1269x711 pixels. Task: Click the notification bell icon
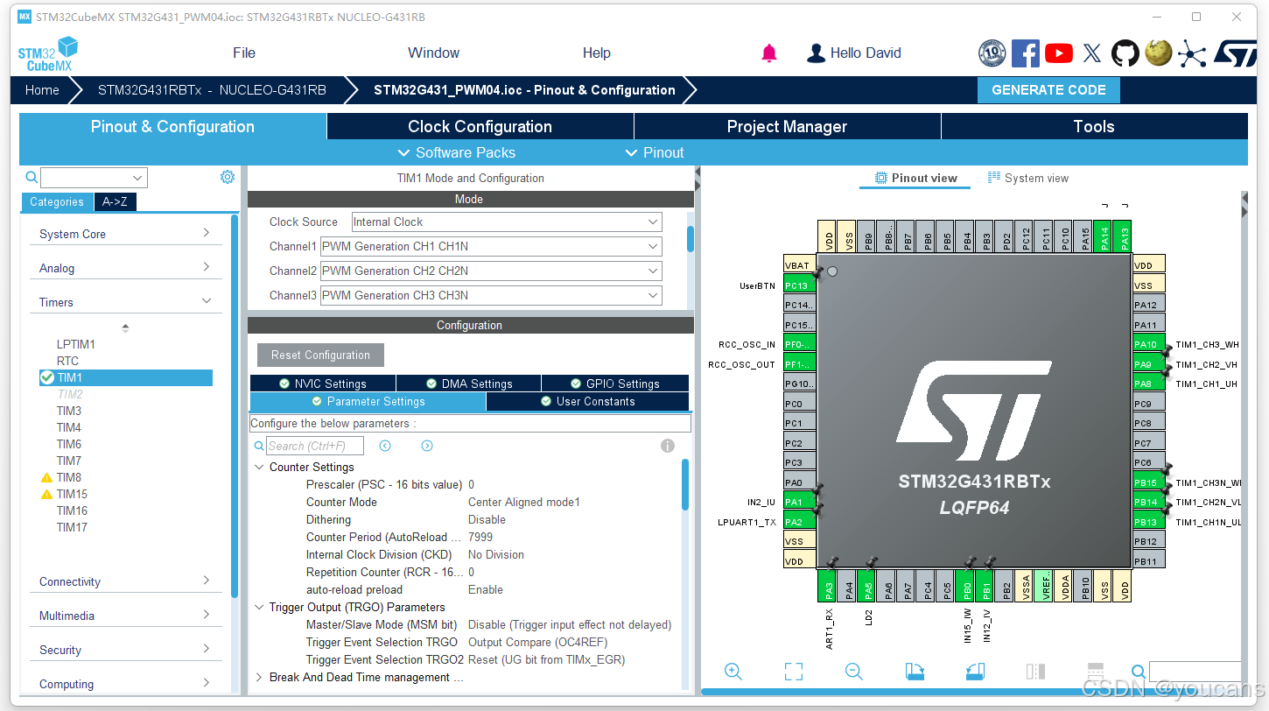(x=769, y=53)
